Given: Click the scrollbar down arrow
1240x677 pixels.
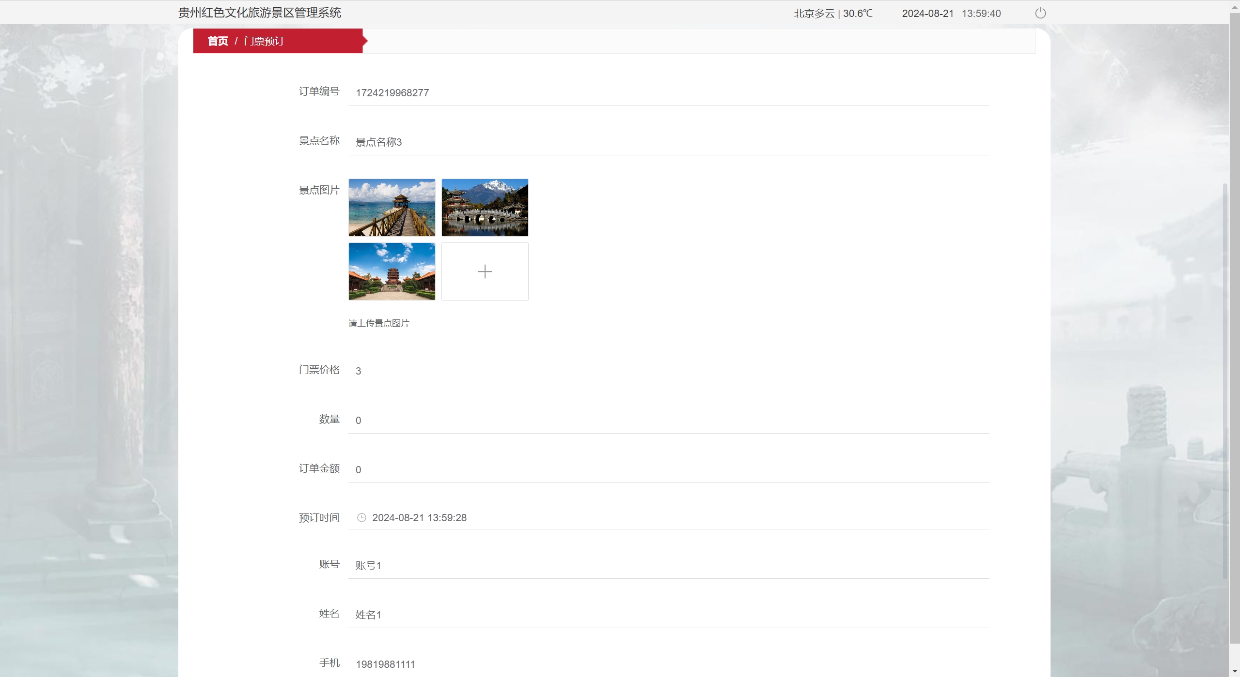Looking at the screenshot, I should [1234, 671].
